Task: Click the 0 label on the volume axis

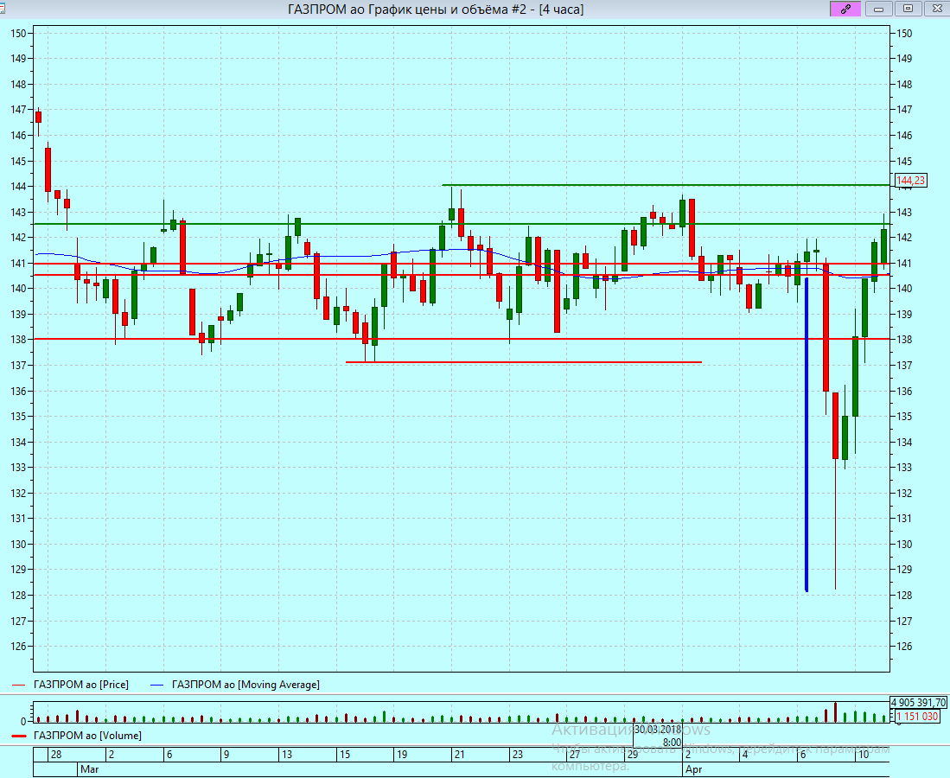Action: click(x=23, y=722)
